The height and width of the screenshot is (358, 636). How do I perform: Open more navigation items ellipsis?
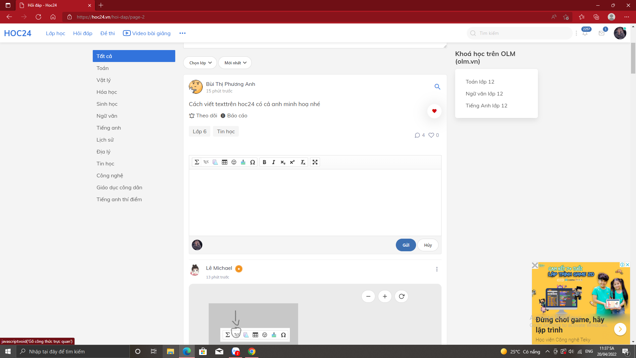click(x=183, y=33)
